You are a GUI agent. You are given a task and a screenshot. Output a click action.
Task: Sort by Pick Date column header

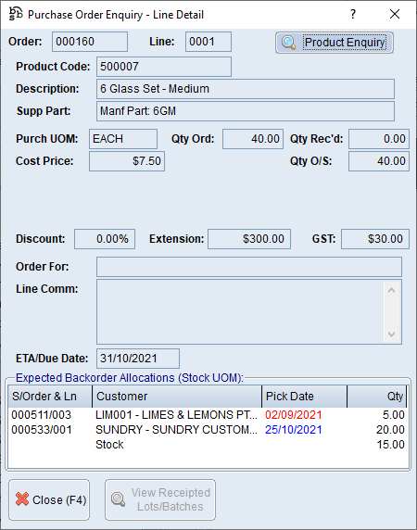(x=305, y=397)
